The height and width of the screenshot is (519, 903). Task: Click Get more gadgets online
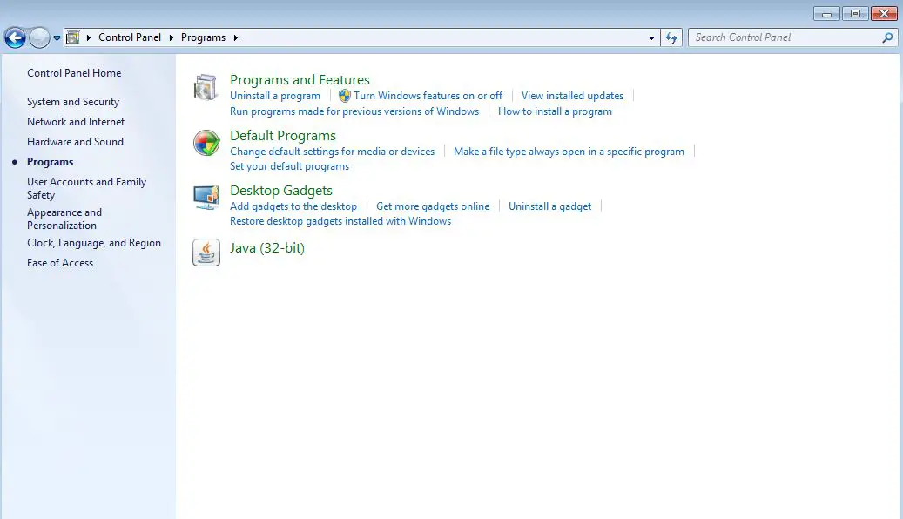click(x=433, y=206)
